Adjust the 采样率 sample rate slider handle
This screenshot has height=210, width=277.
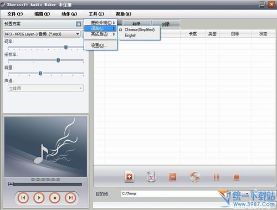click(58, 60)
